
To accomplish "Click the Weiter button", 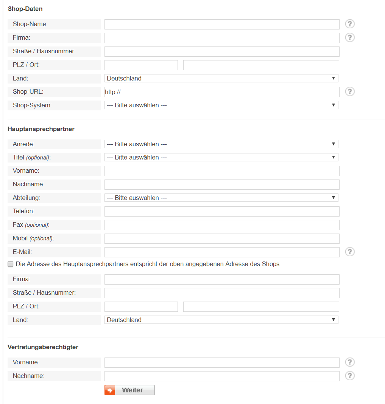I will [x=129, y=390].
